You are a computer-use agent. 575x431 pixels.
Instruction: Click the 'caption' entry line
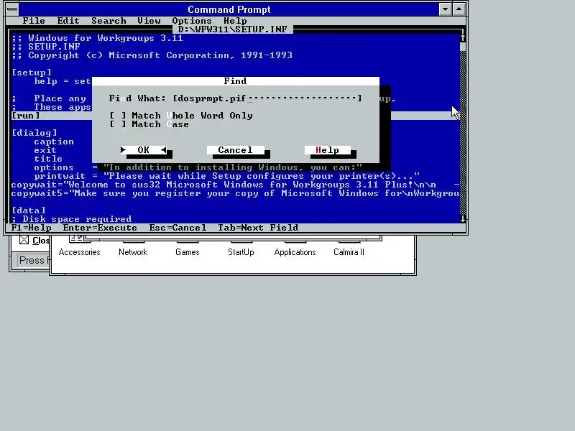pyautogui.click(x=54, y=142)
